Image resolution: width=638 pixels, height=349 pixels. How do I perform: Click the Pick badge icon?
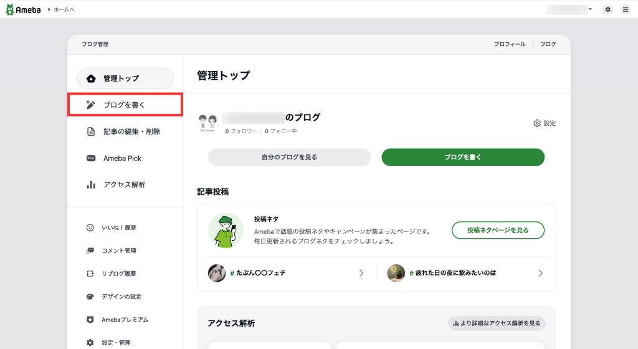(x=91, y=158)
